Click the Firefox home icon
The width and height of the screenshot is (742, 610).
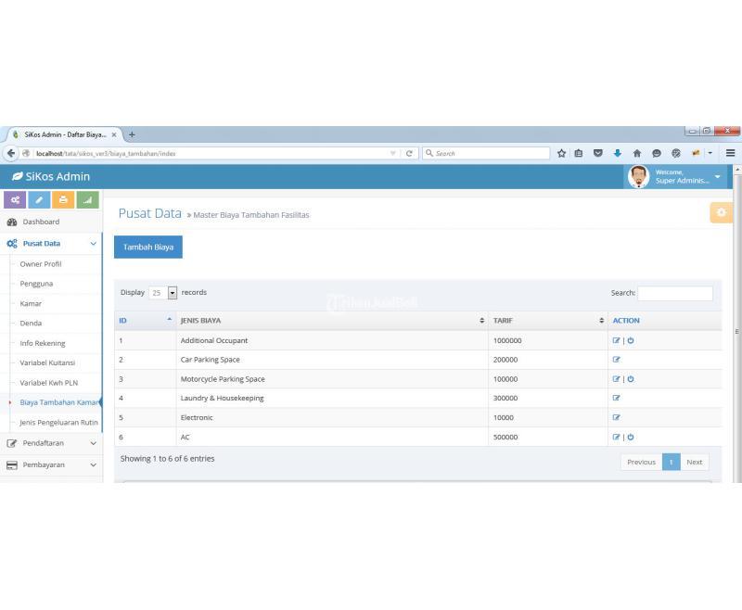pos(637,154)
